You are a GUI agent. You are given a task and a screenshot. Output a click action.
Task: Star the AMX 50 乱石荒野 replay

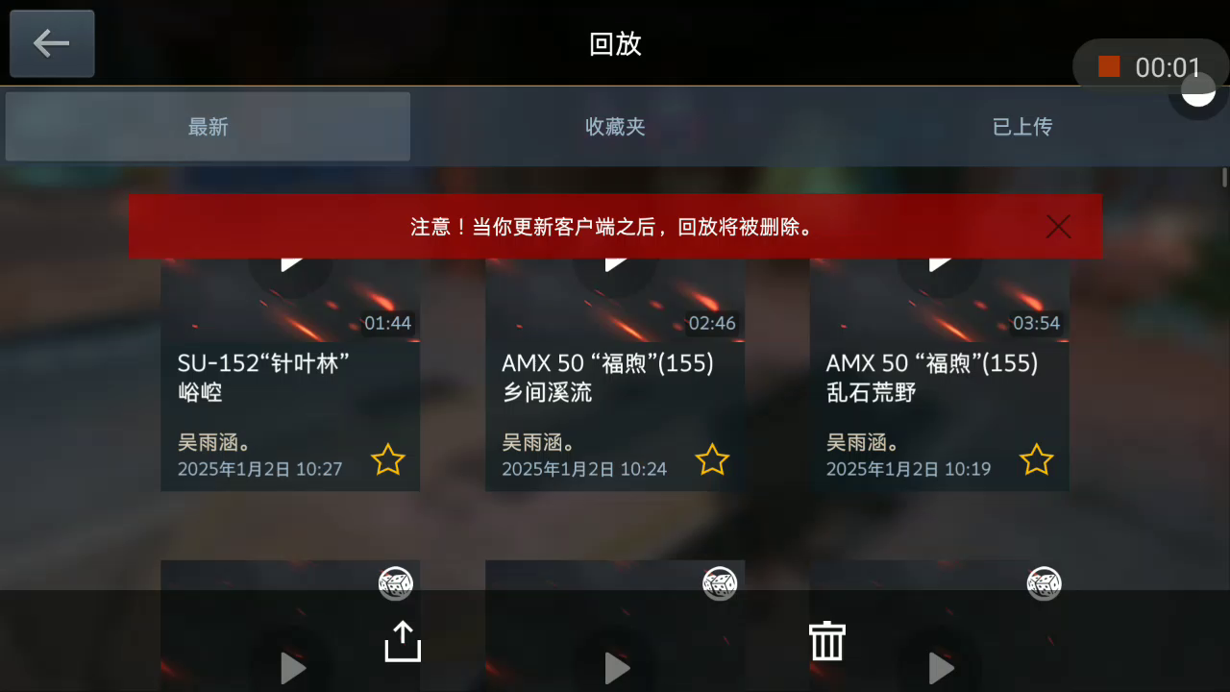[1036, 459]
